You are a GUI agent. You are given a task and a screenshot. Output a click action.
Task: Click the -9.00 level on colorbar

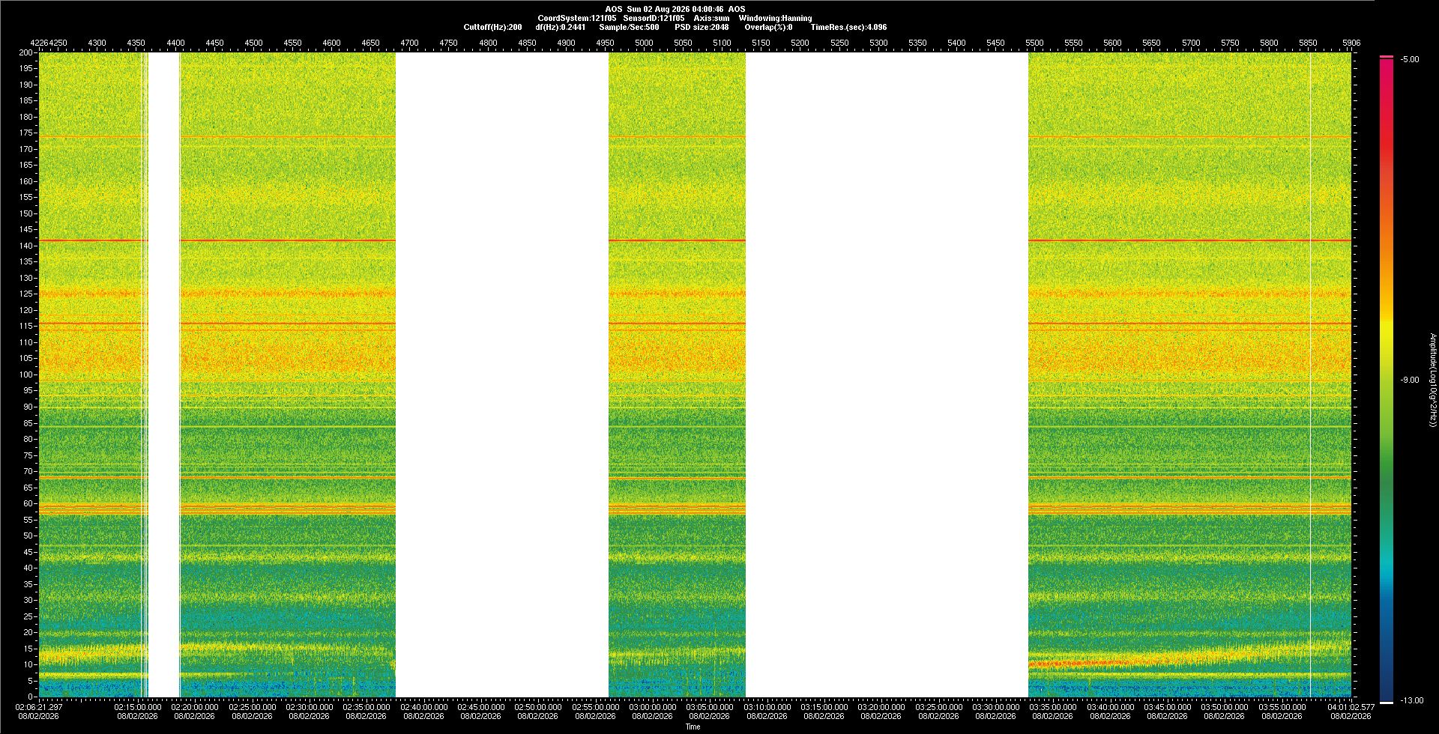(1409, 380)
